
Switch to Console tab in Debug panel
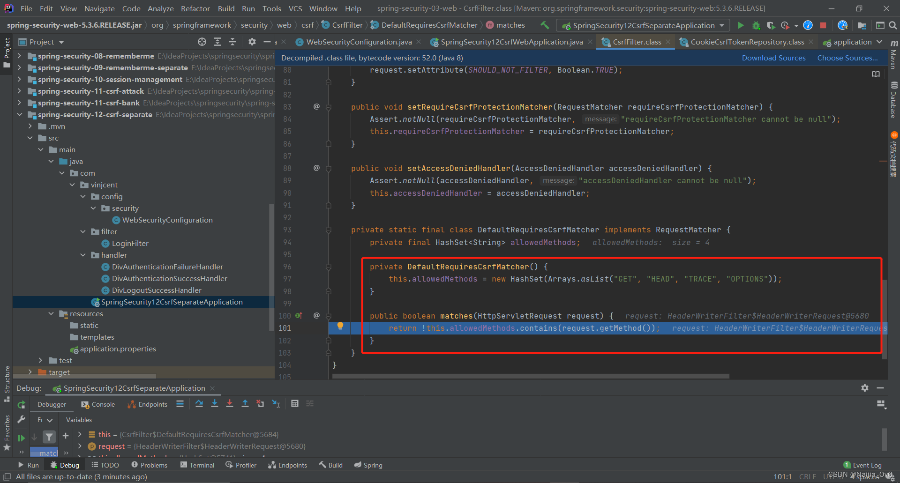[98, 404]
